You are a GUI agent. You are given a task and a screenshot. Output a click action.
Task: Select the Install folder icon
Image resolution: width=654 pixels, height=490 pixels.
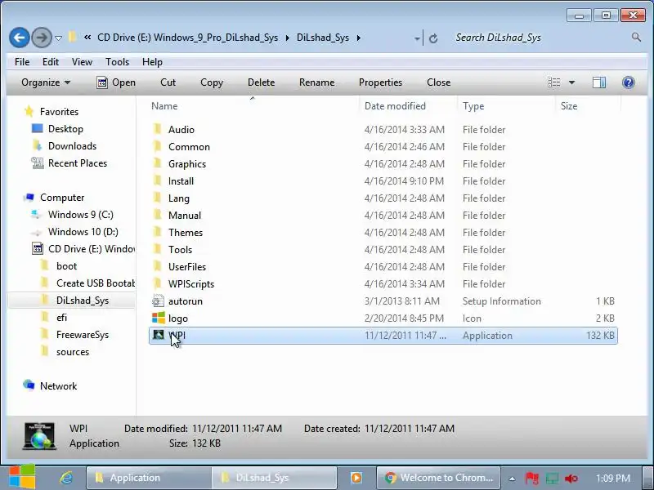tap(158, 180)
